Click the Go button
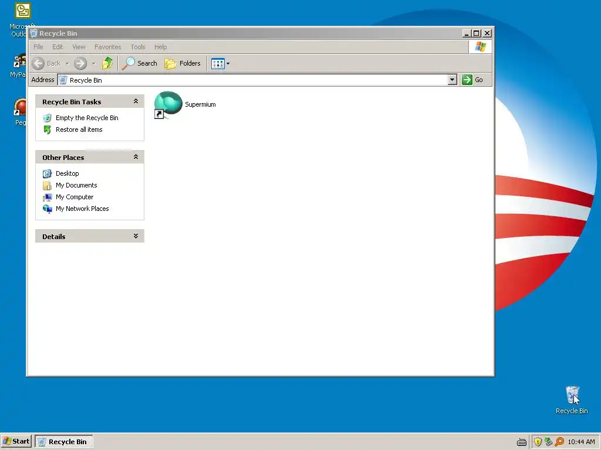 [472, 80]
